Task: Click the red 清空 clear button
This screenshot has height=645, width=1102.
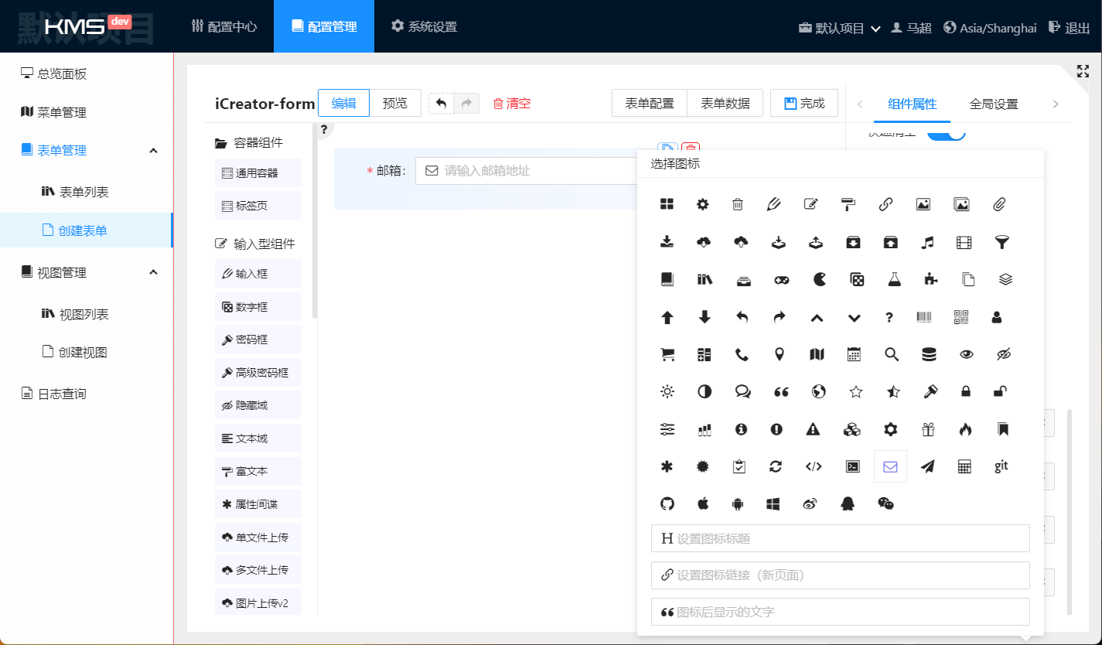Action: (x=511, y=104)
